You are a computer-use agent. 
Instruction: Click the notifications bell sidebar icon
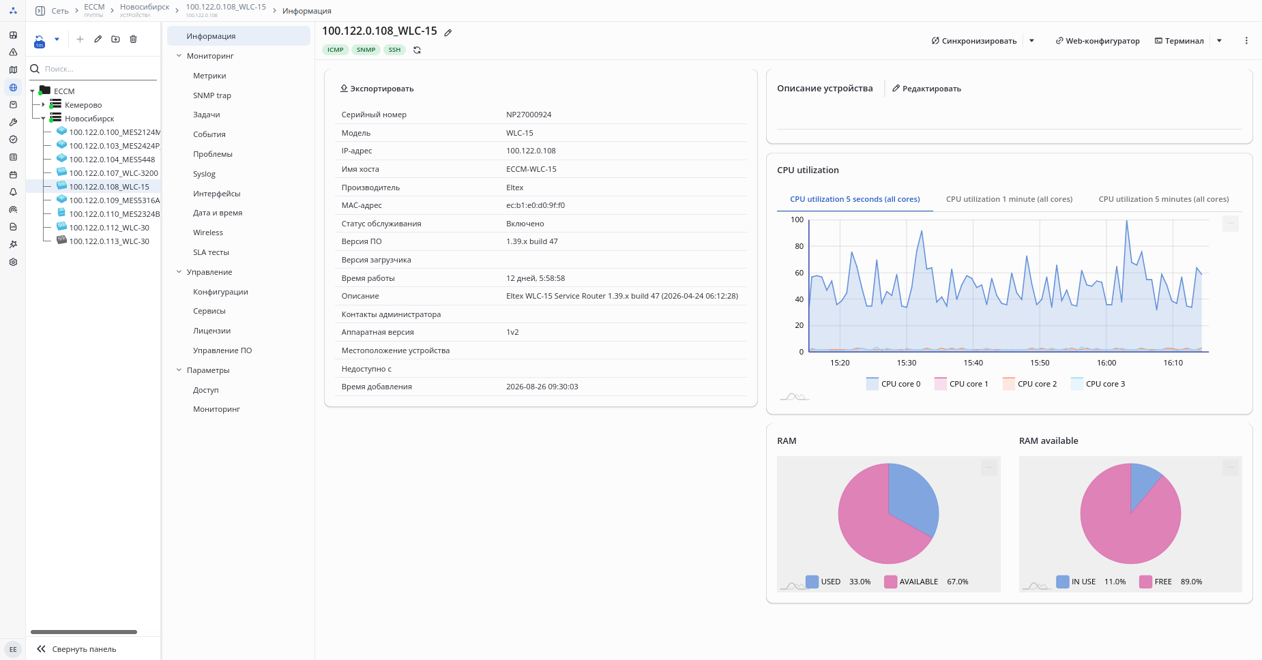click(x=13, y=192)
